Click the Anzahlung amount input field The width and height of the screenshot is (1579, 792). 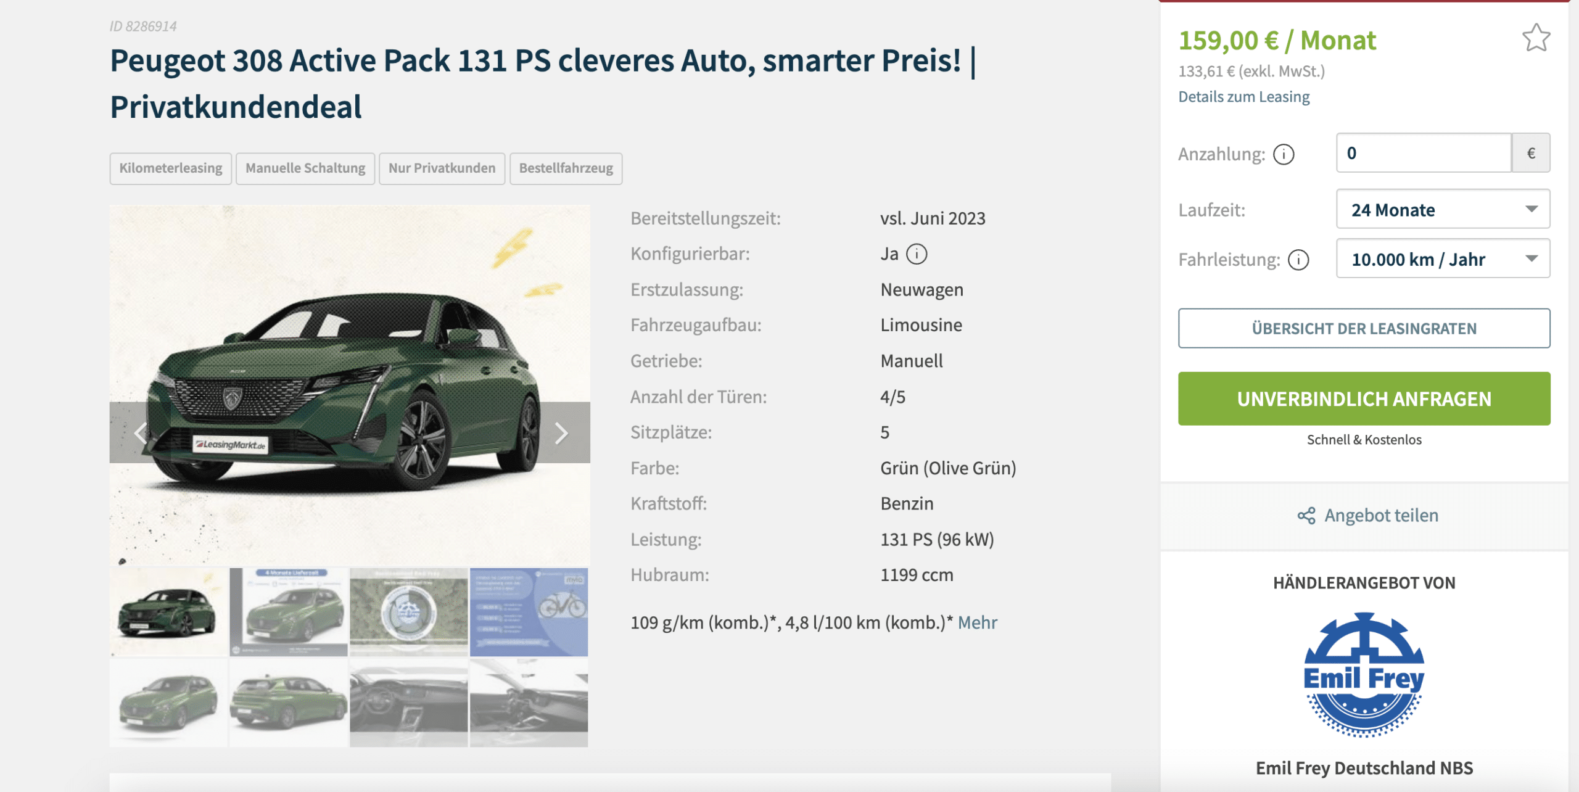1424,153
